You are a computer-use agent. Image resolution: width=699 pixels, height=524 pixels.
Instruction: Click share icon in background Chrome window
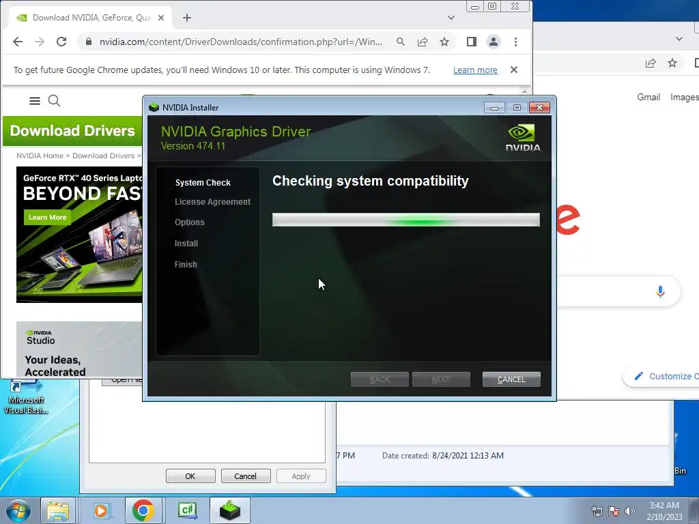pos(651,63)
